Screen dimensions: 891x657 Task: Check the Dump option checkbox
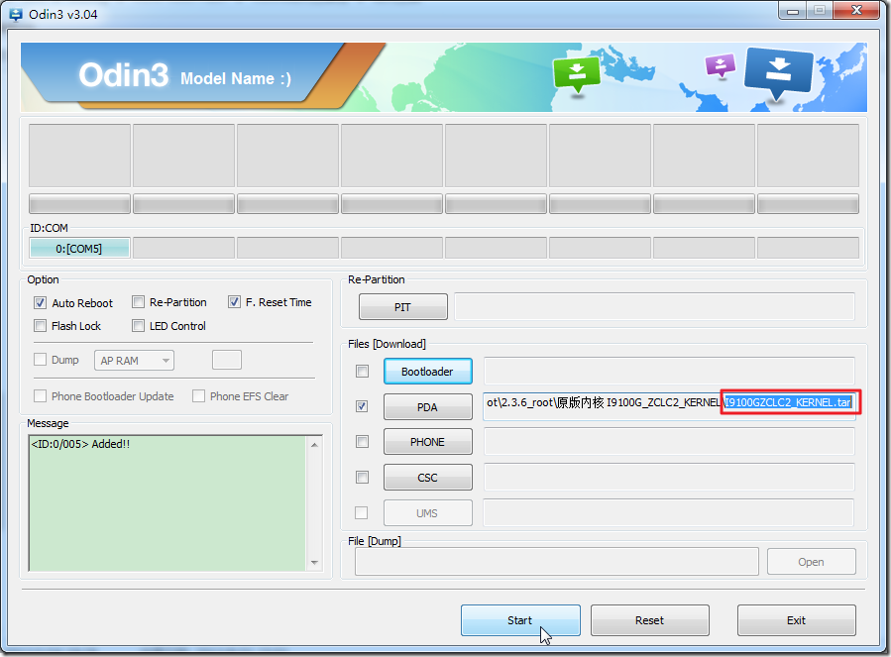(x=40, y=359)
